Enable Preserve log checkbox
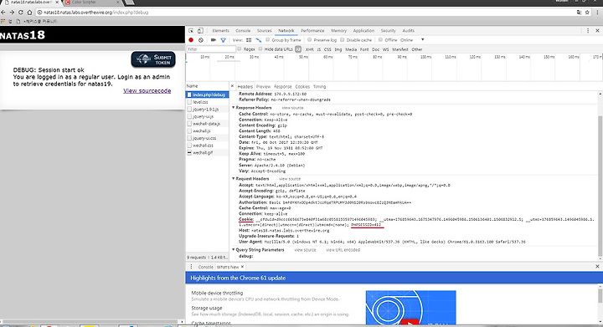Image resolution: width=603 pixels, height=327 pixels. 310,40
